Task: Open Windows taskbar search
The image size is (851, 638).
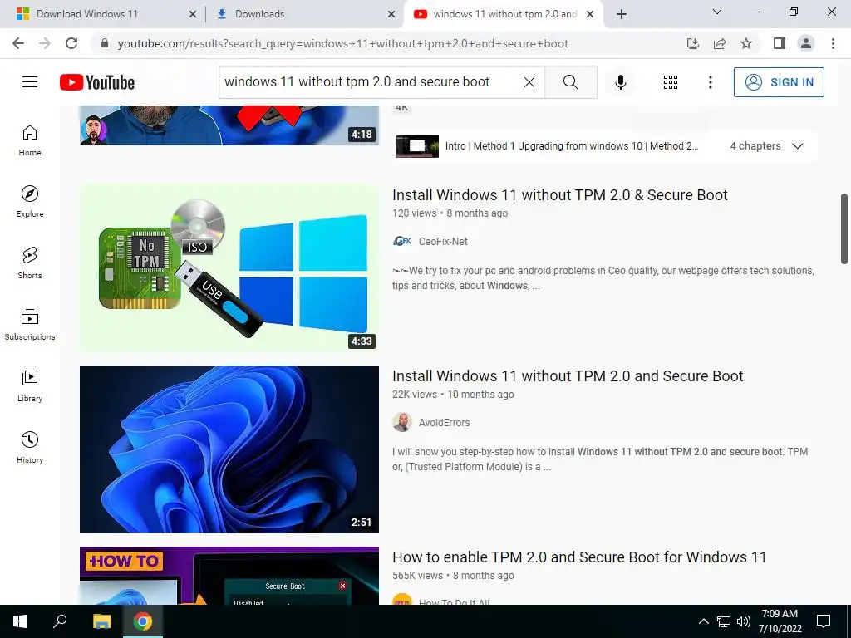Action: 60,621
